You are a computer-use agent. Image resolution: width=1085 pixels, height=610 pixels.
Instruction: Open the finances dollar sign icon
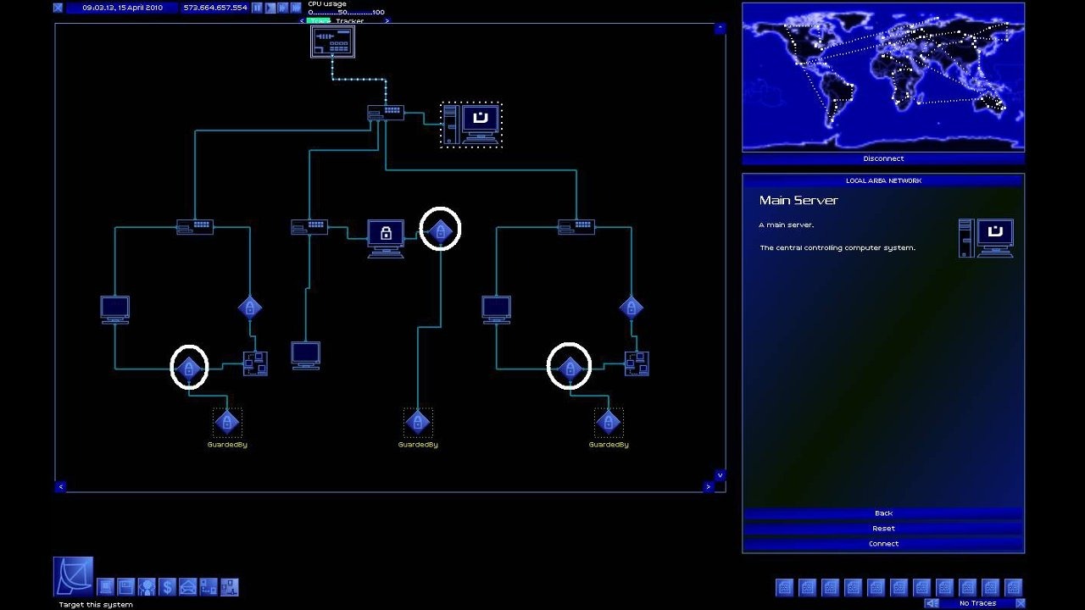[x=167, y=586]
